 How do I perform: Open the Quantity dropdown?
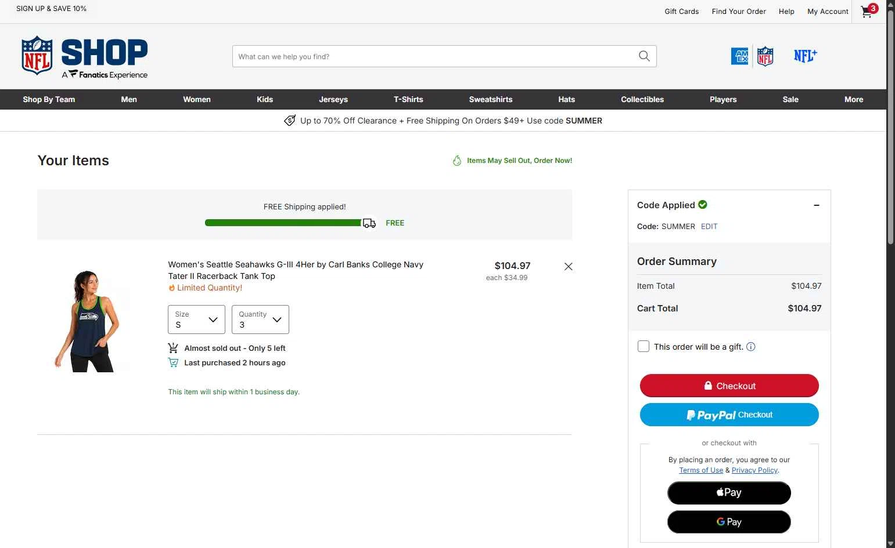(260, 320)
